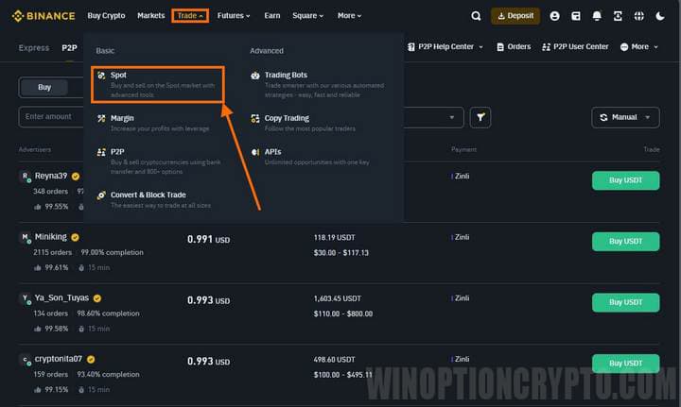The height and width of the screenshot is (407, 681).
Task: Click the globe language icon
Action: click(x=639, y=16)
